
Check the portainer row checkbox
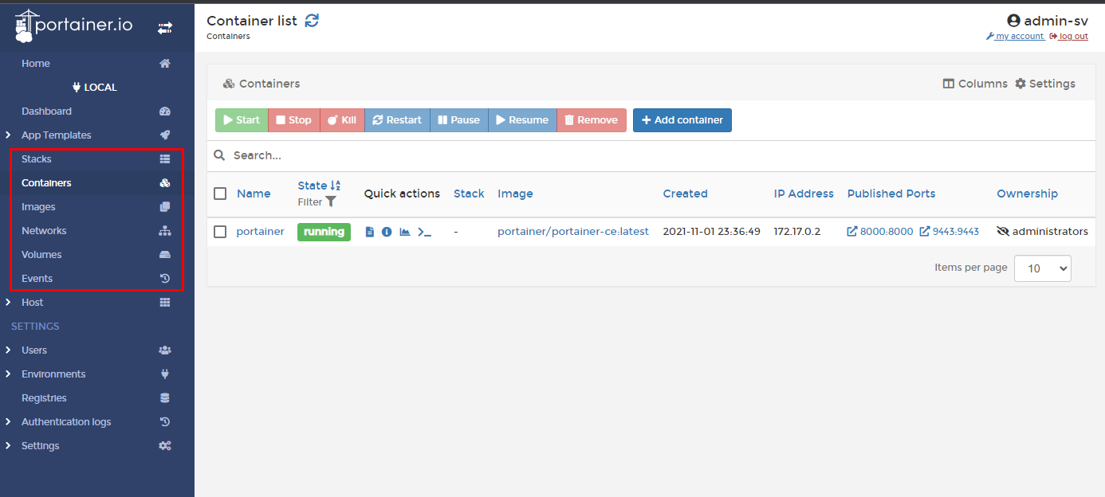[220, 232]
